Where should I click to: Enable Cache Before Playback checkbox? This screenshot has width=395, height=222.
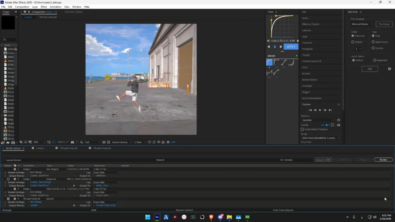click(x=302, y=129)
